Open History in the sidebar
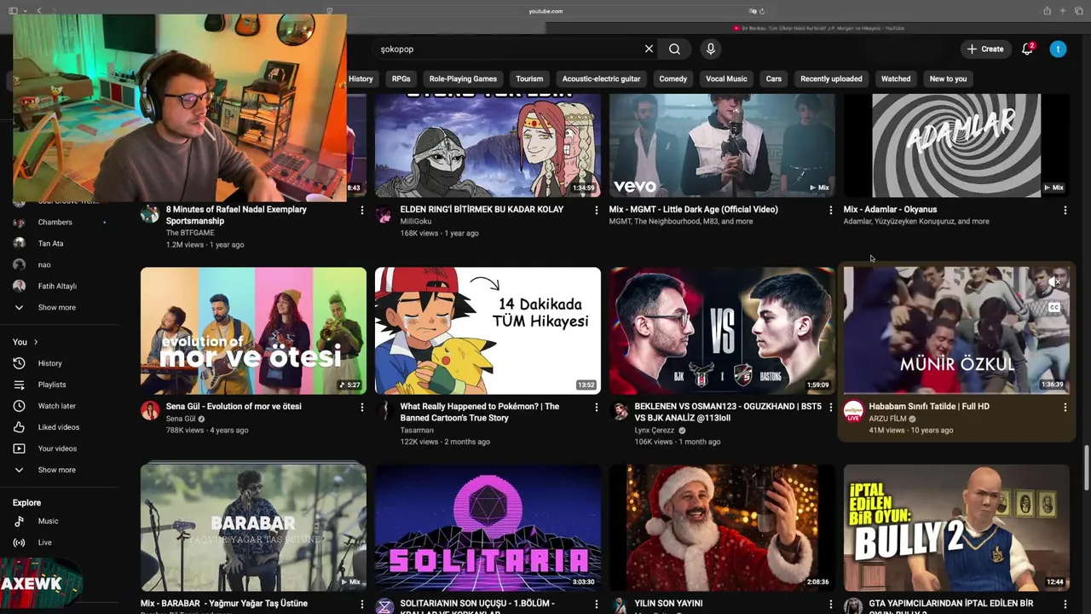The image size is (1091, 614). pos(49,363)
